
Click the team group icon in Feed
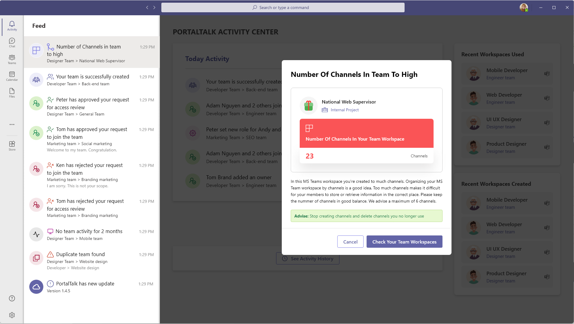coord(36,80)
